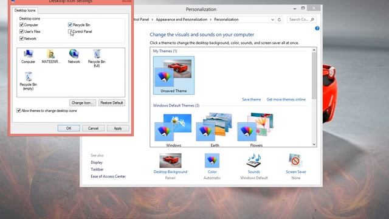The width and height of the screenshot is (389, 219).
Task: Open the Taskbar link under See also
Action: pos(97,169)
